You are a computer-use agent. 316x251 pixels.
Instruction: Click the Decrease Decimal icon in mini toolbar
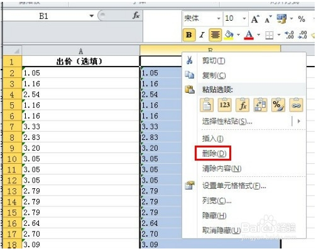[x=303, y=35]
